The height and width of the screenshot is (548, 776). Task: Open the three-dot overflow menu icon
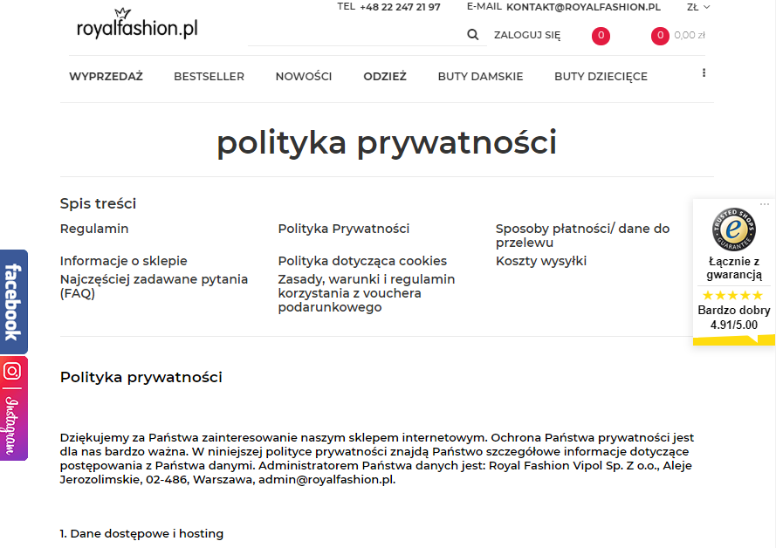tap(704, 73)
